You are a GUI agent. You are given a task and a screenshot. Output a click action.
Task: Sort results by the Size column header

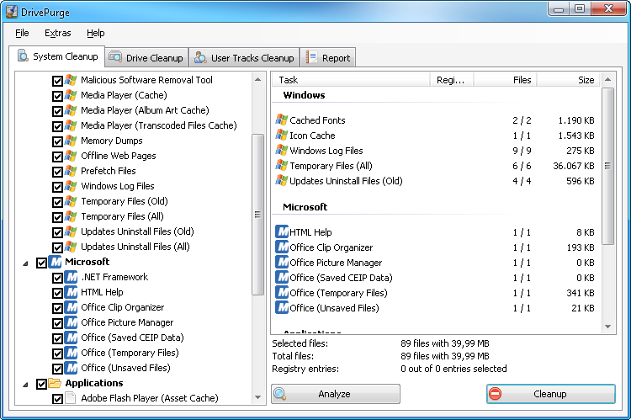point(569,80)
